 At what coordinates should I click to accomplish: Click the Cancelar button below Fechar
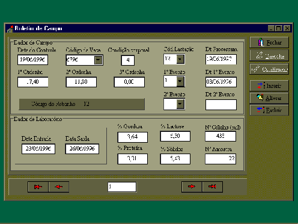(x=269, y=55)
